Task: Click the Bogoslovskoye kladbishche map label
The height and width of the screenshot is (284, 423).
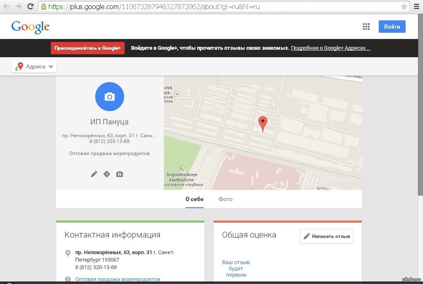Action: (x=182, y=177)
